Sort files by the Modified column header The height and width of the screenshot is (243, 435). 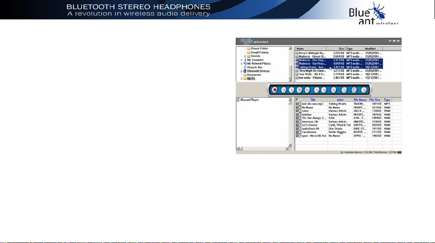tap(373, 49)
